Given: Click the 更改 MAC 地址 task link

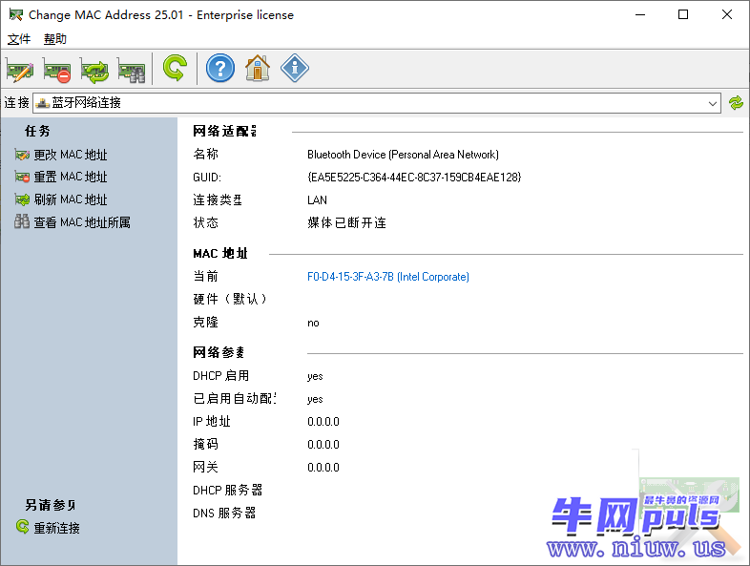Looking at the screenshot, I should (x=71, y=155).
